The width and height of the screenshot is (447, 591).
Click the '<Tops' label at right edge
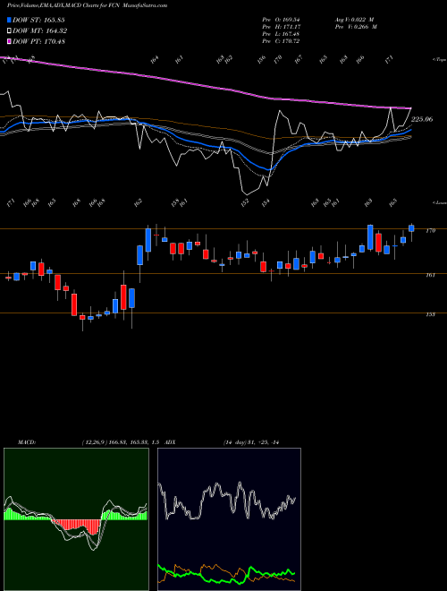point(439,60)
